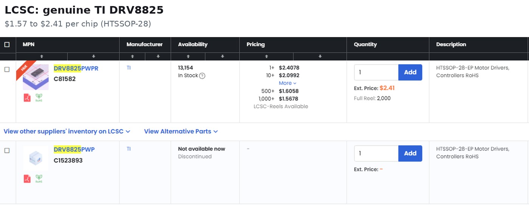
Task: Click the Not available now status
Action: point(201,149)
